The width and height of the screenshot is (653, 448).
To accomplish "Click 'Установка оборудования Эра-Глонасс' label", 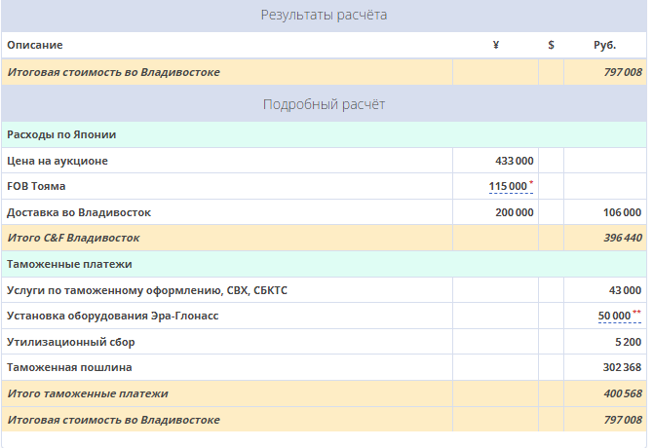I will (112, 317).
